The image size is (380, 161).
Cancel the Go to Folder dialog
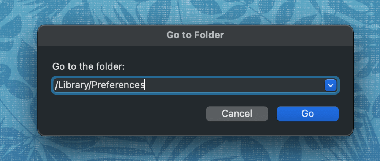pyautogui.click(x=237, y=114)
